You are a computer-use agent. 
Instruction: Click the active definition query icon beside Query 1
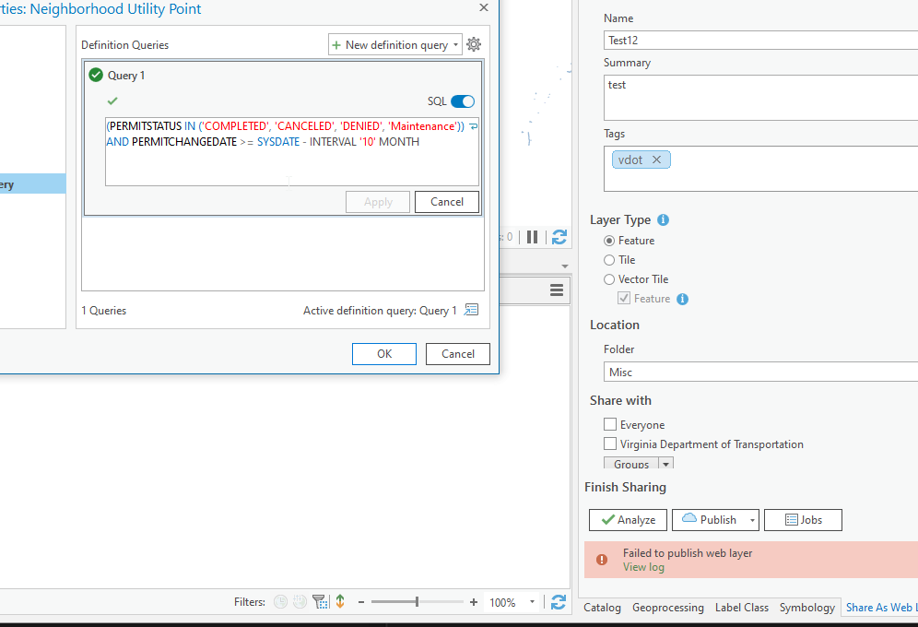pos(471,310)
